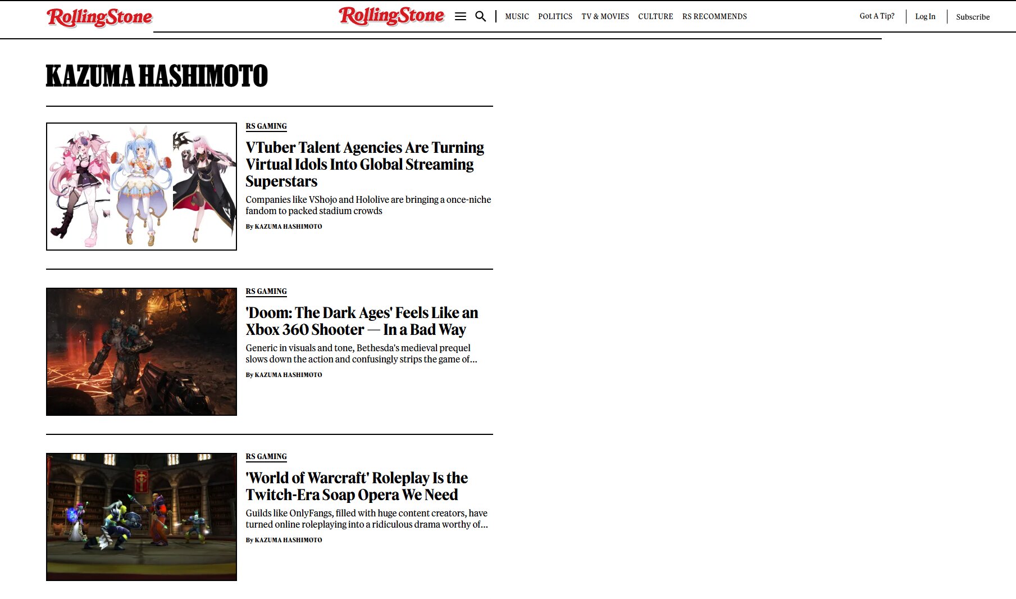Image resolution: width=1016 pixels, height=599 pixels.
Task: Click RS Gaming tag above the Doom article
Action: (266, 292)
